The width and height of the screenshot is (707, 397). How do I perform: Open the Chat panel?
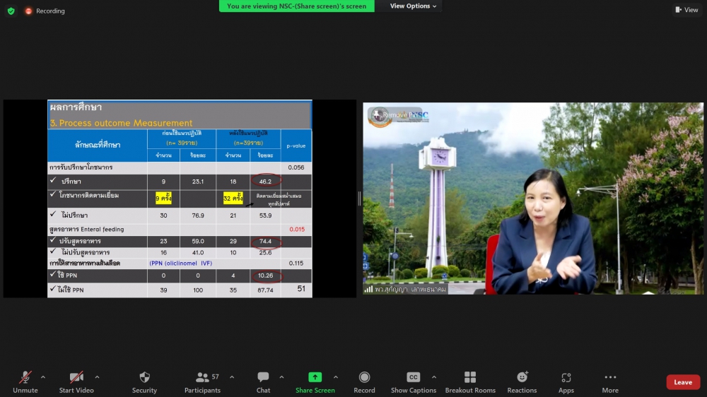coord(263,378)
